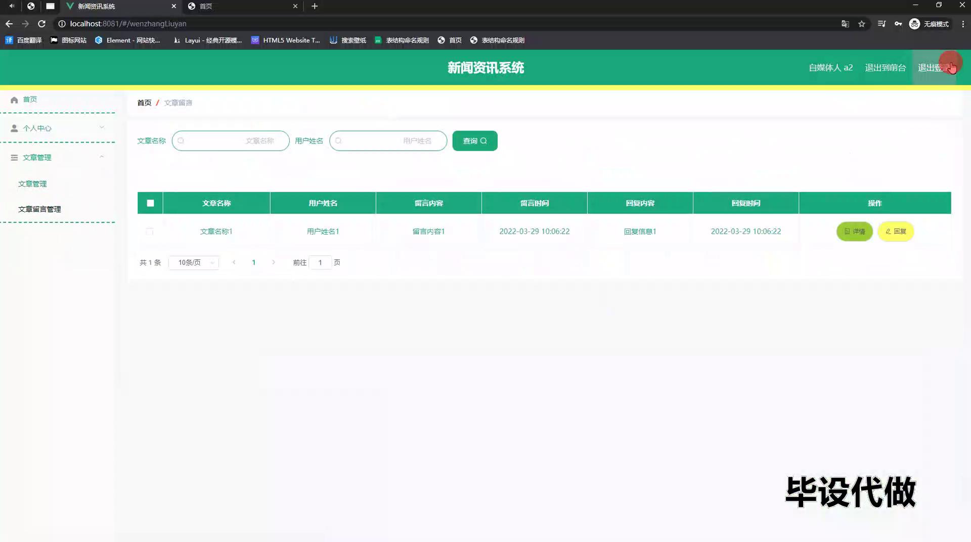This screenshot has height=542, width=971.
Task: Click the browser back arrow
Action: (9, 24)
